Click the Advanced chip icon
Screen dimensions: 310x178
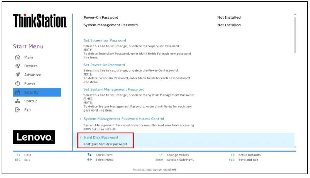[x=18, y=75]
